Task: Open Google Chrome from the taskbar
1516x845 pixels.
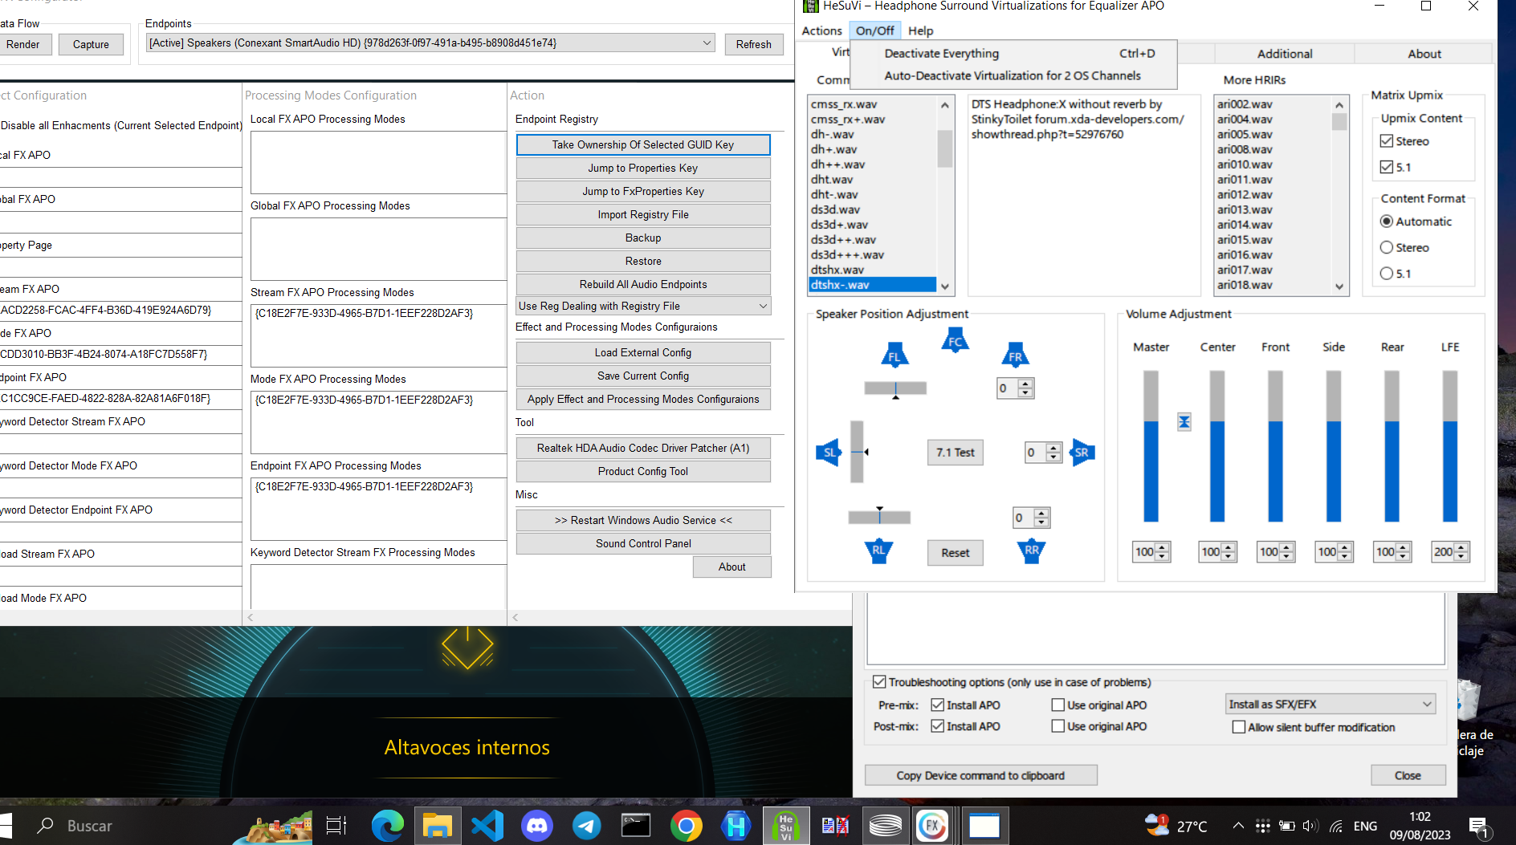Action: point(686,826)
